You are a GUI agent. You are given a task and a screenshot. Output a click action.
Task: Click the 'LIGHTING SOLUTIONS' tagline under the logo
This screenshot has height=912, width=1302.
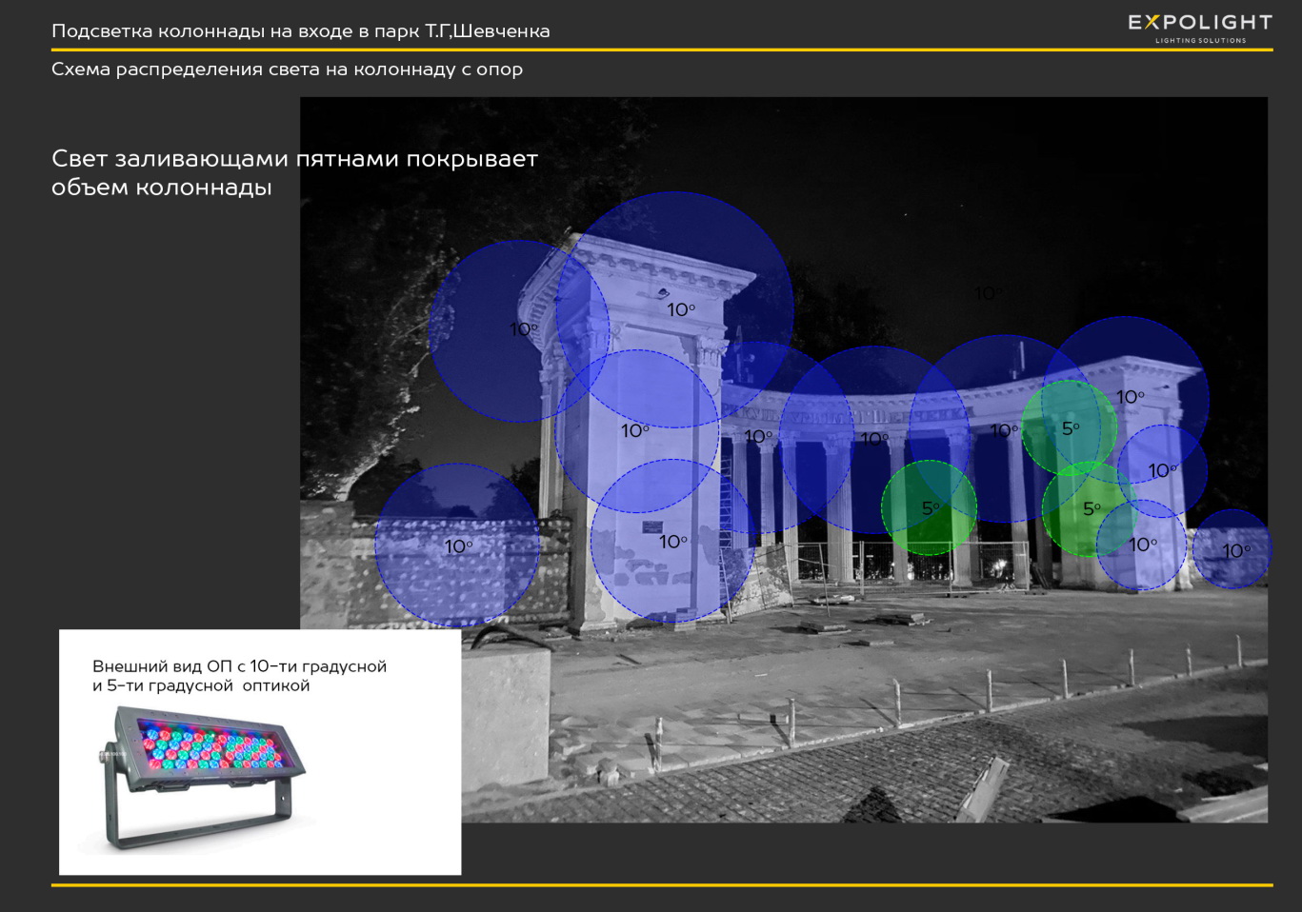(x=1200, y=41)
